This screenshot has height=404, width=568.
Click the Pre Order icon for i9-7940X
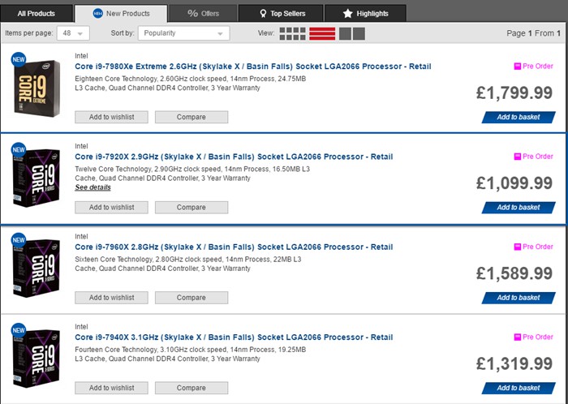click(518, 337)
